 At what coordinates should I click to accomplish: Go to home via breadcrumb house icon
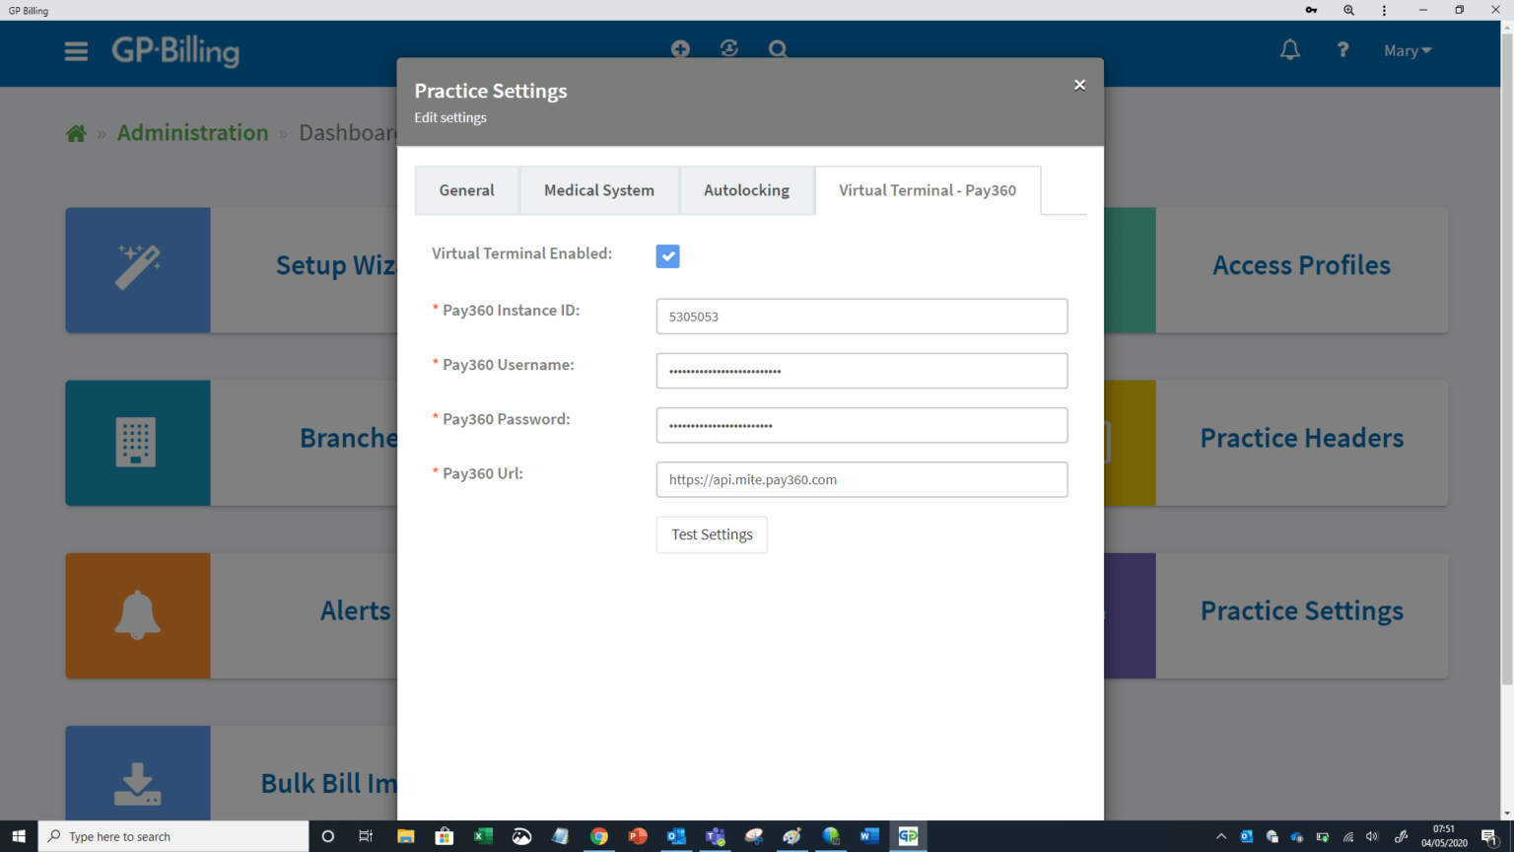76,133
